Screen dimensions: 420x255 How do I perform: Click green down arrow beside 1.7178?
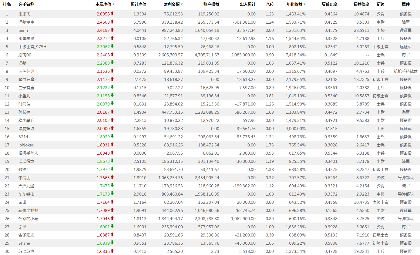tap(112, 193)
